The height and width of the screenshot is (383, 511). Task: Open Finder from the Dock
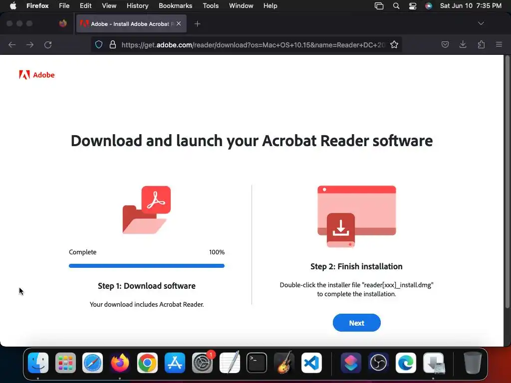[x=38, y=363]
